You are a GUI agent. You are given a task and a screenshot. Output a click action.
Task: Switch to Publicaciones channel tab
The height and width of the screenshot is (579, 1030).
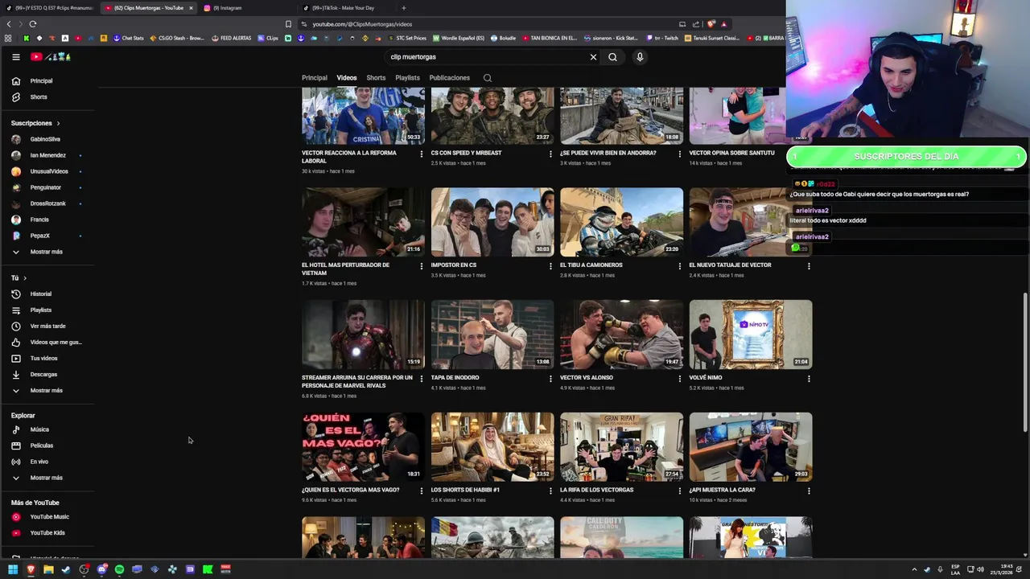click(x=450, y=78)
